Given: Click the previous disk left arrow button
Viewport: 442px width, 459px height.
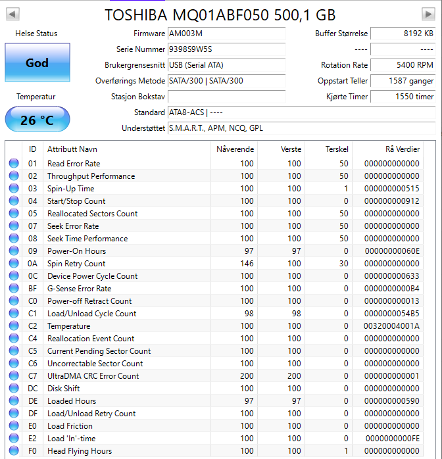Looking at the screenshot, I should coord(12,14).
